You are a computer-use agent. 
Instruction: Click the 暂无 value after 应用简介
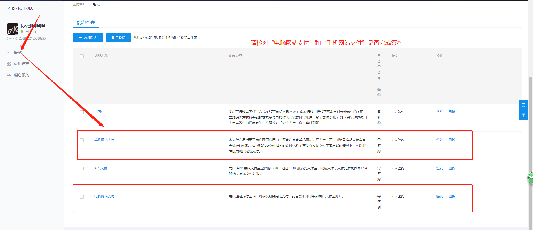pos(96,5)
